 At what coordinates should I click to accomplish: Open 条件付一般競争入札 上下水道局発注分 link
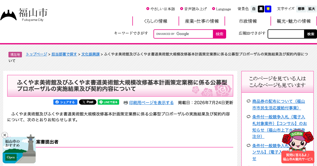pos(279,127)
